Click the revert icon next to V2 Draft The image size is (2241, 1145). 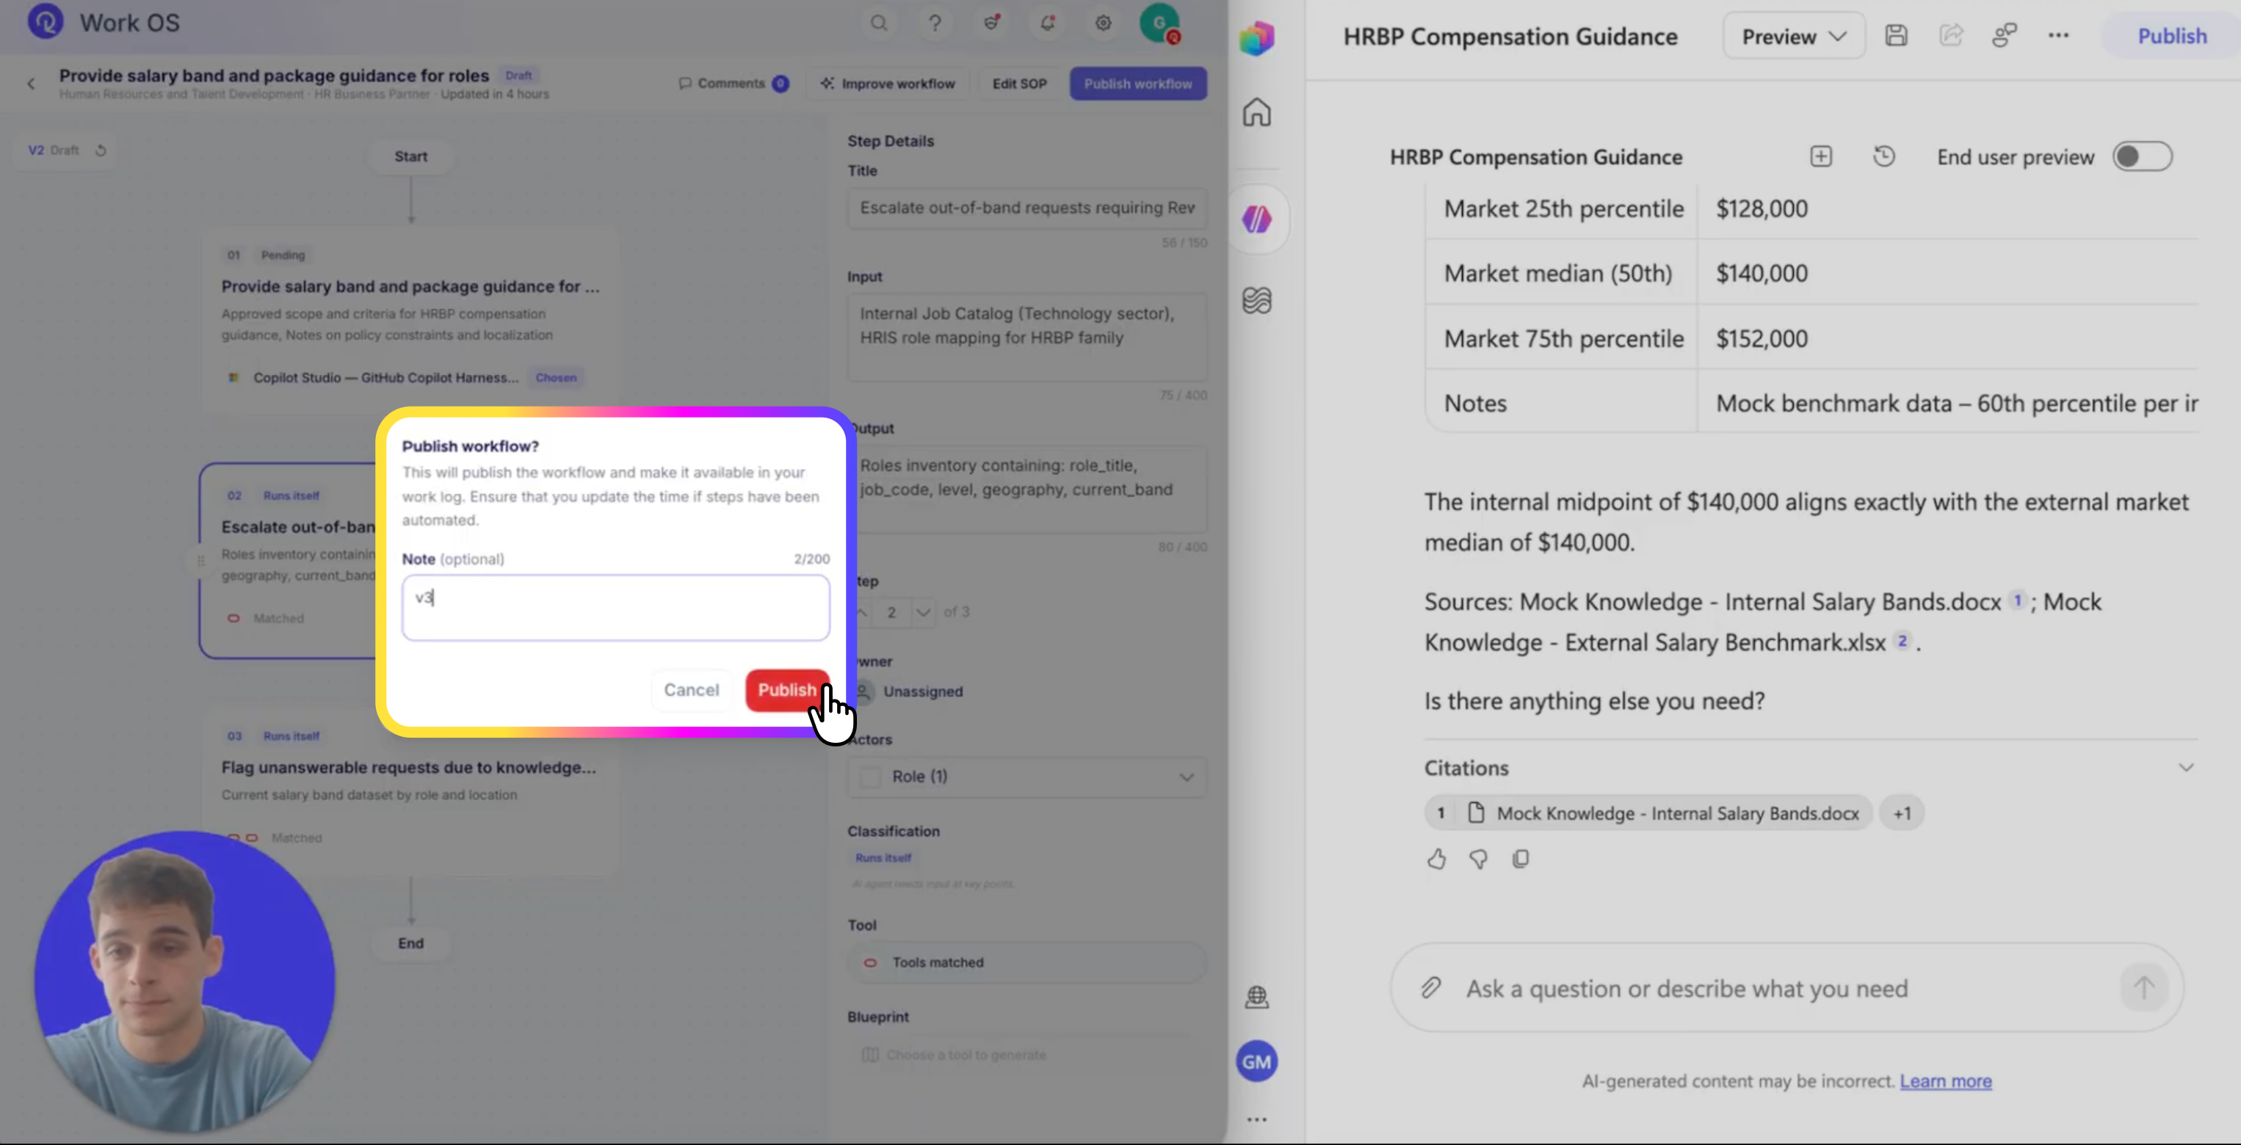[x=101, y=150]
